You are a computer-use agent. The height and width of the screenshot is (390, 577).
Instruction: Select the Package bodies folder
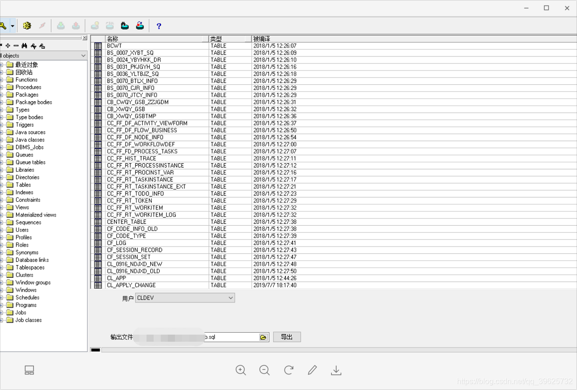click(34, 102)
